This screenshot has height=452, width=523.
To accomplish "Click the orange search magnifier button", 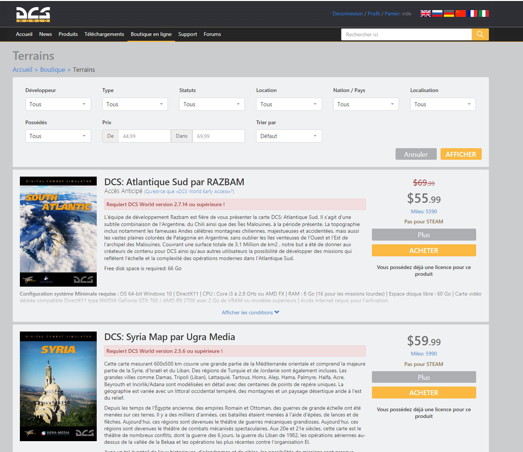I will (480, 34).
